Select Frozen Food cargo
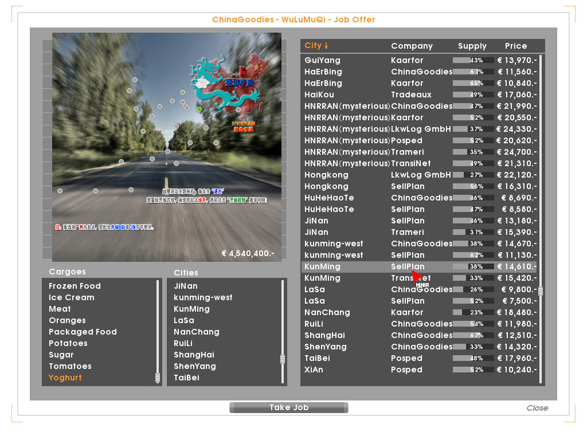Viewport: 587px width, 440px height. tap(75, 286)
